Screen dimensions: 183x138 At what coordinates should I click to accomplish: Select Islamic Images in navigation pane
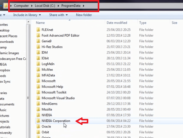[9, 53]
